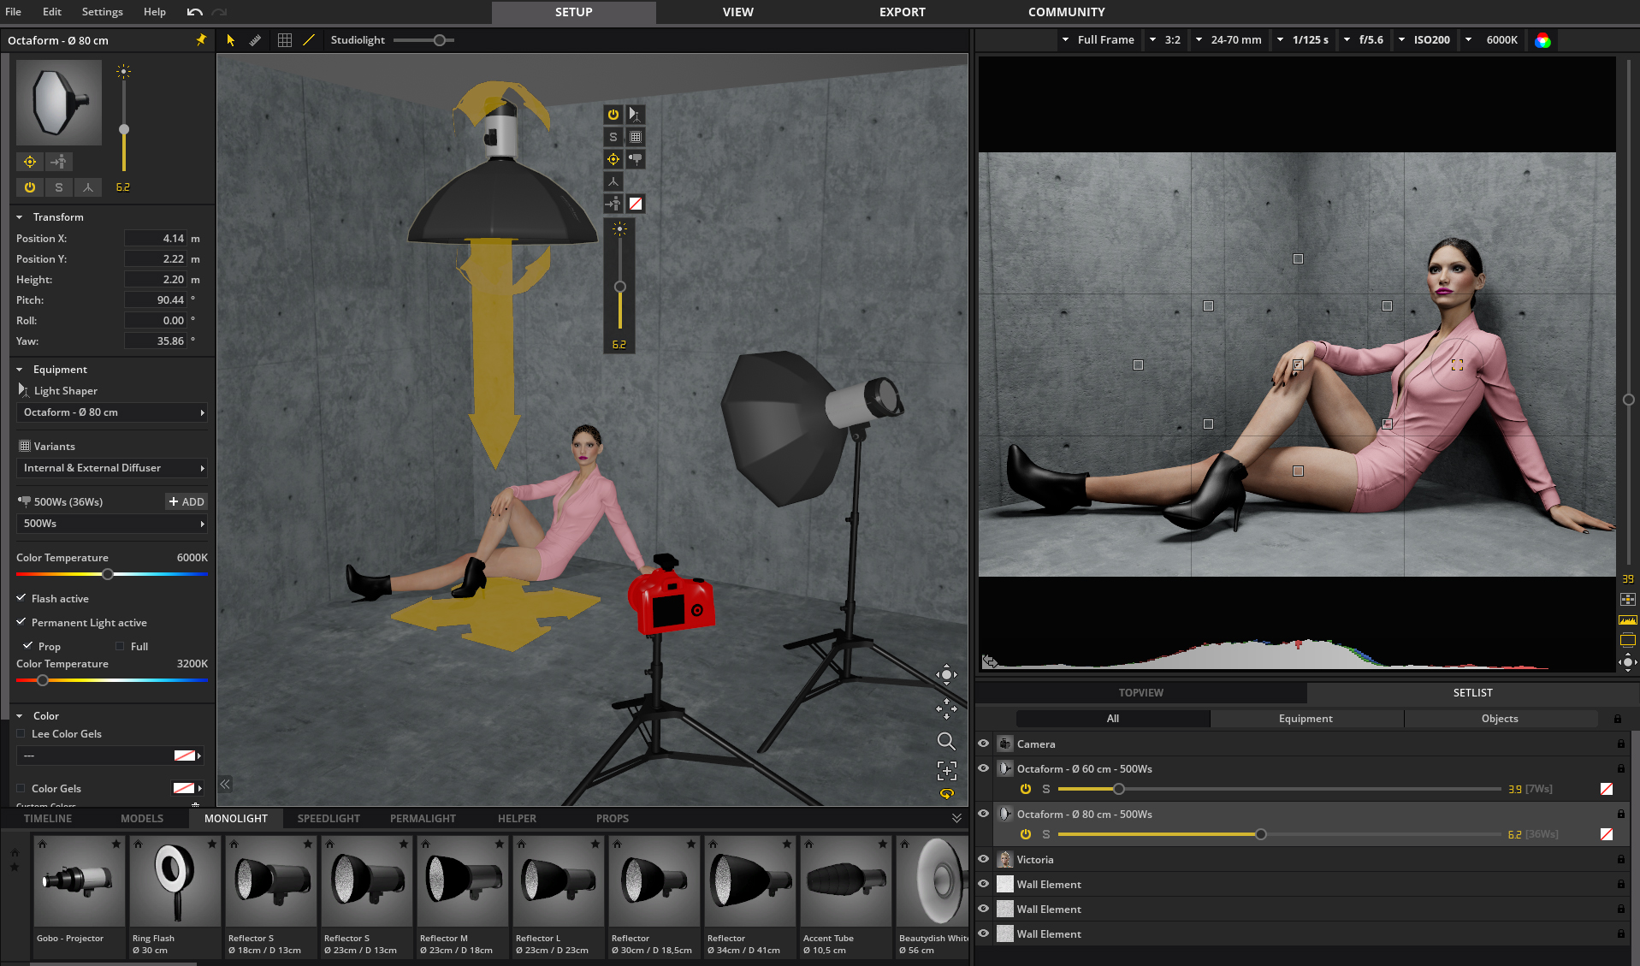The height and width of the screenshot is (966, 1640).
Task: Open the Octaform - Ø 80 cm light shaper dropdown
Action: [x=112, y=412]
